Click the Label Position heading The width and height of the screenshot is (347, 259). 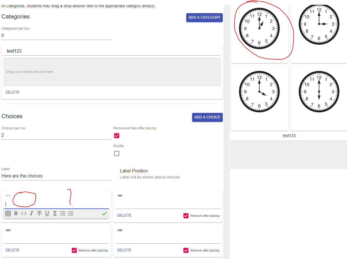pos(134,171)
